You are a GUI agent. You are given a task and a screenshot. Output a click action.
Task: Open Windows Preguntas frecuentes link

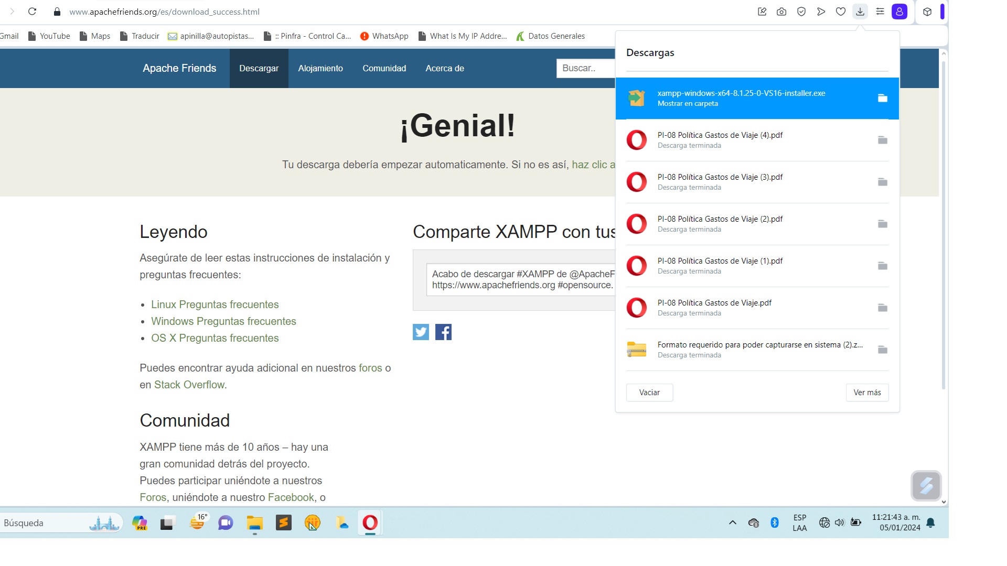[223, 321]
